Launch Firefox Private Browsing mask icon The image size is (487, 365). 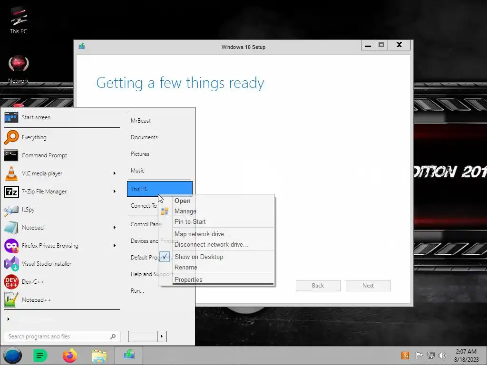[x=11, y=246]
